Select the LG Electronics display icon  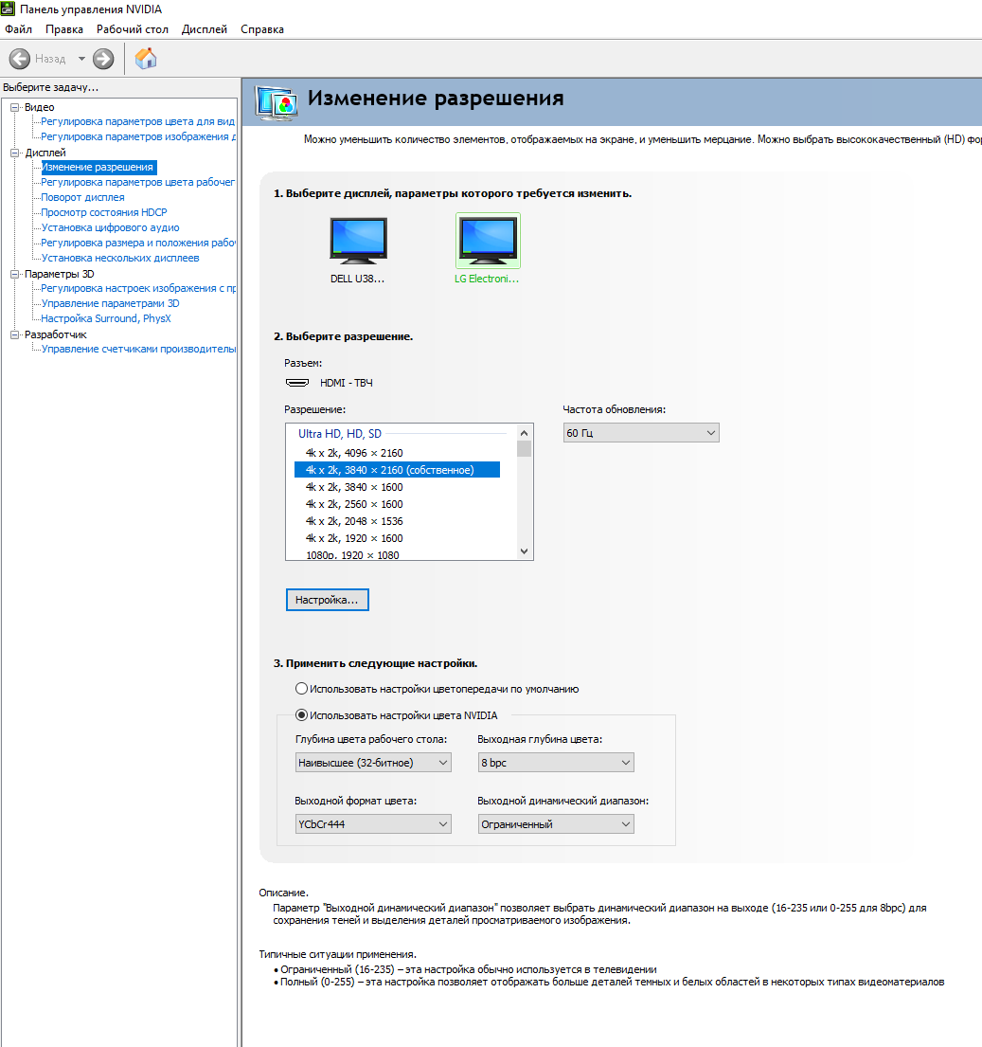(x=487, y=240)
